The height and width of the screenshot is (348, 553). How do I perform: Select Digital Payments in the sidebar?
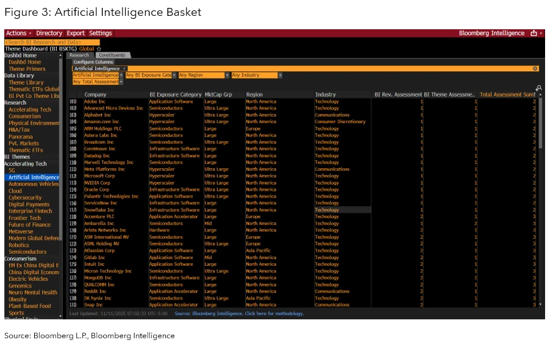click(x=29, y=205)
